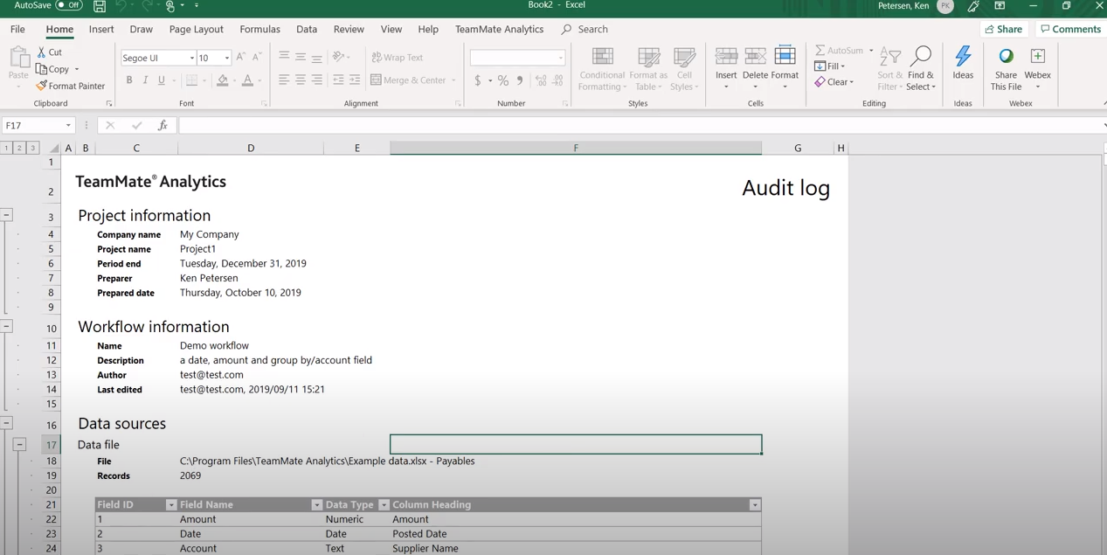Collapse the Project information outline group
This screenshot has height=555, width=1107.
[x=6, y=215]
